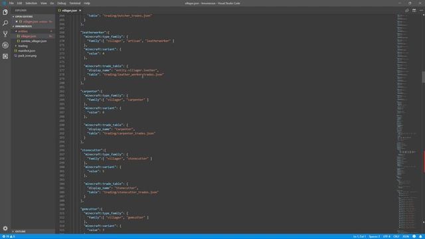This screenshot has width=425, height=239.
Task: Change line endings via CRLF status item
Action: click(396, 236)
